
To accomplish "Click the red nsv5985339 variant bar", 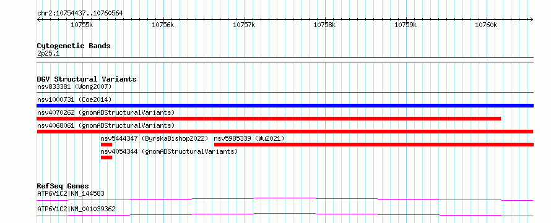I will point(374,145).
